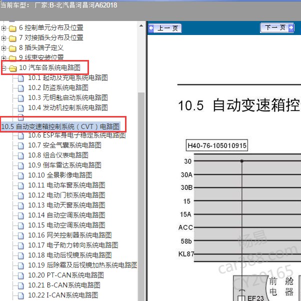Viewport: 301px width, 301px height.
Task: Open 10.21 B-CAN系统电路图
Action: (64, 285)
